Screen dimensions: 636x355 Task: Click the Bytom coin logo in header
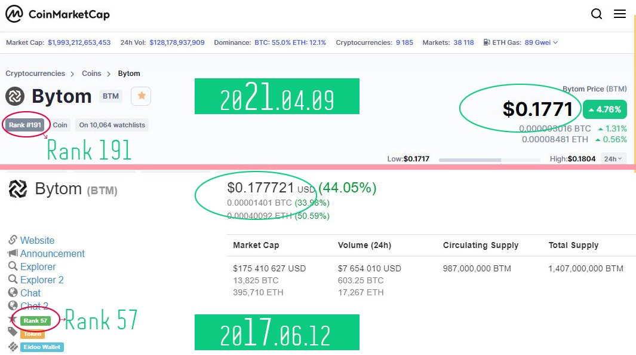click(15, 96)
